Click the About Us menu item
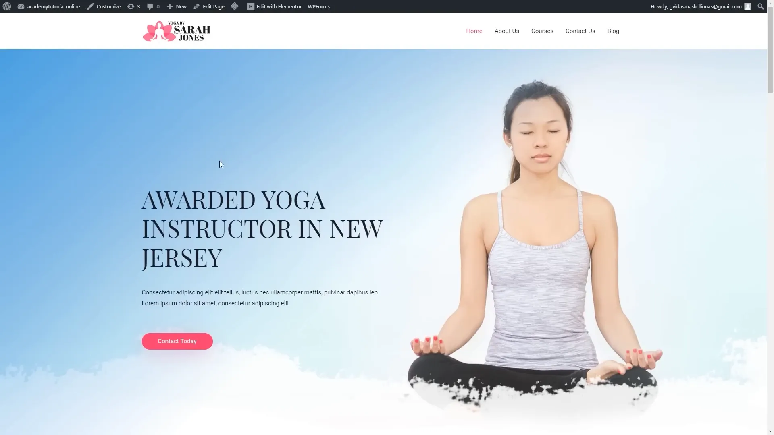Screen dimensions: 774x435 click(x=507, y=31)
